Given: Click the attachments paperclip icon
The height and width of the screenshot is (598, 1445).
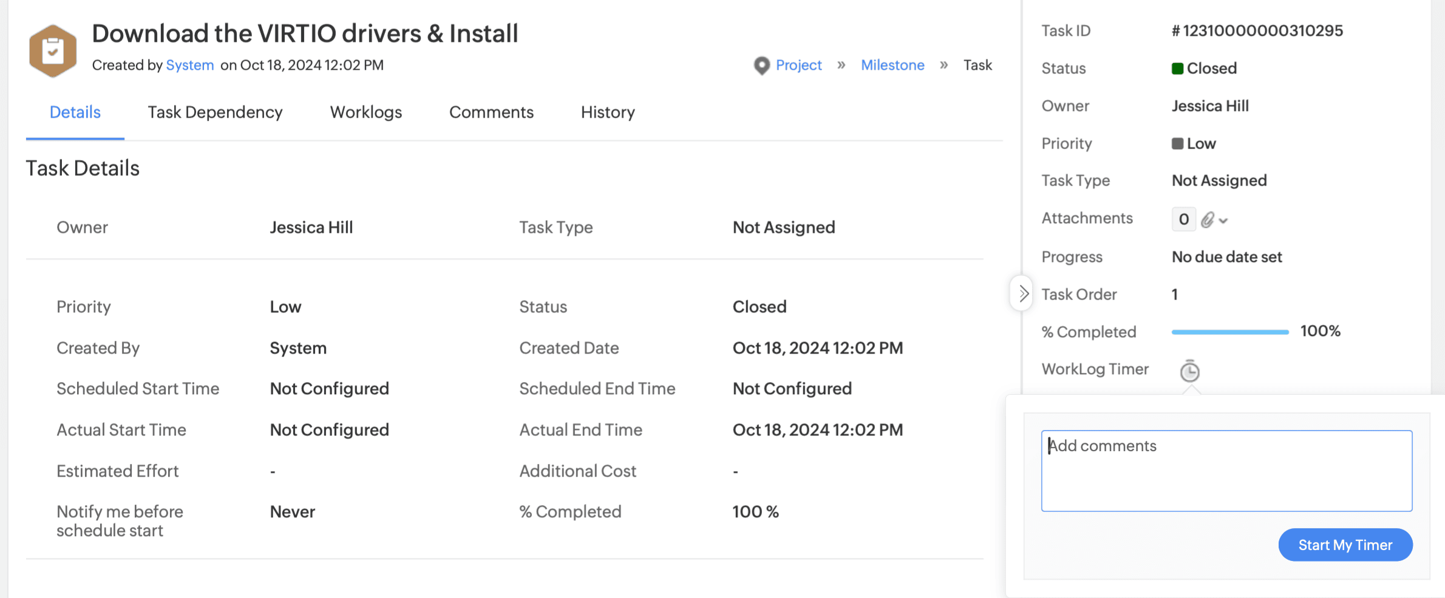Looking at the screenshot, I should point(1208,220).
